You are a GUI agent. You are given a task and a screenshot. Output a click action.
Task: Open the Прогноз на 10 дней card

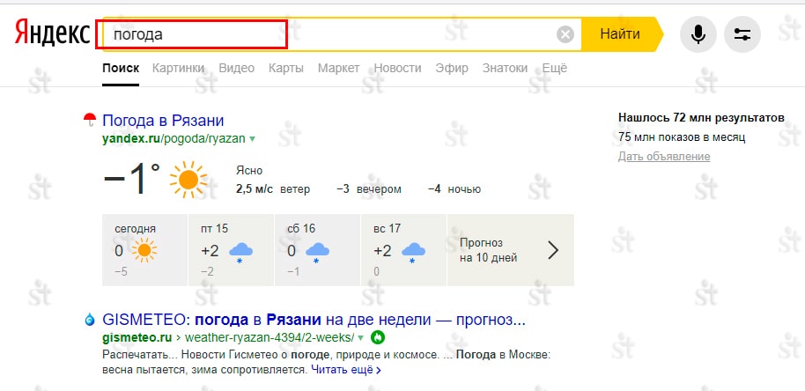click(x=510, y=250)
